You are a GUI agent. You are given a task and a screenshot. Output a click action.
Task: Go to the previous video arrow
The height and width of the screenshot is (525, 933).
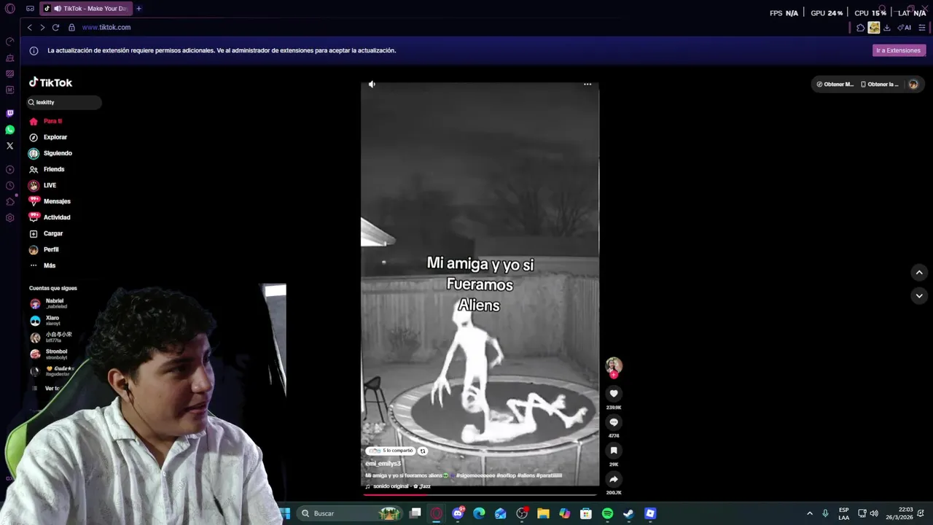pos(919,272)
